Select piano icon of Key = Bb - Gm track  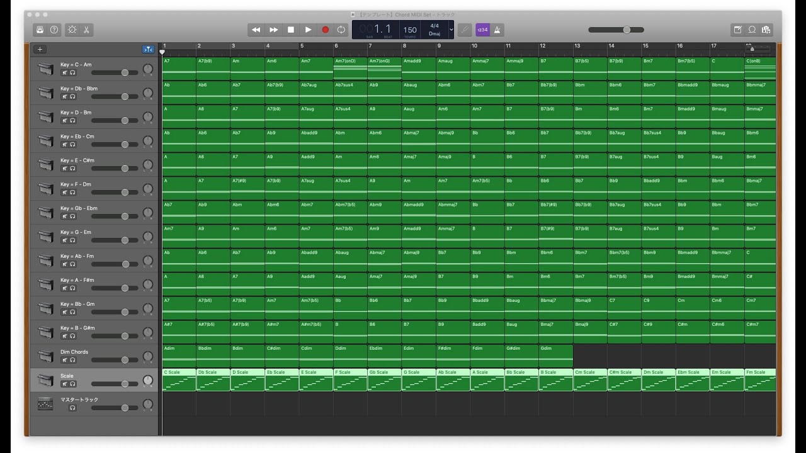point(45,308)
